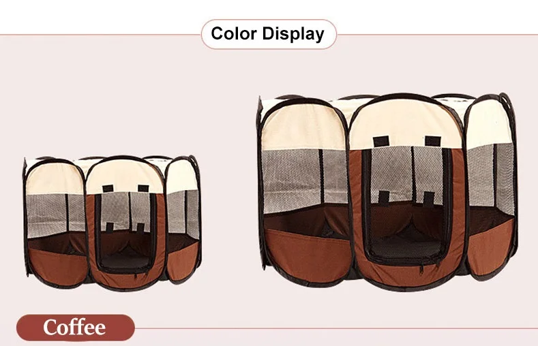Click right black tab above small playpen door

click(x=143, y=189)
